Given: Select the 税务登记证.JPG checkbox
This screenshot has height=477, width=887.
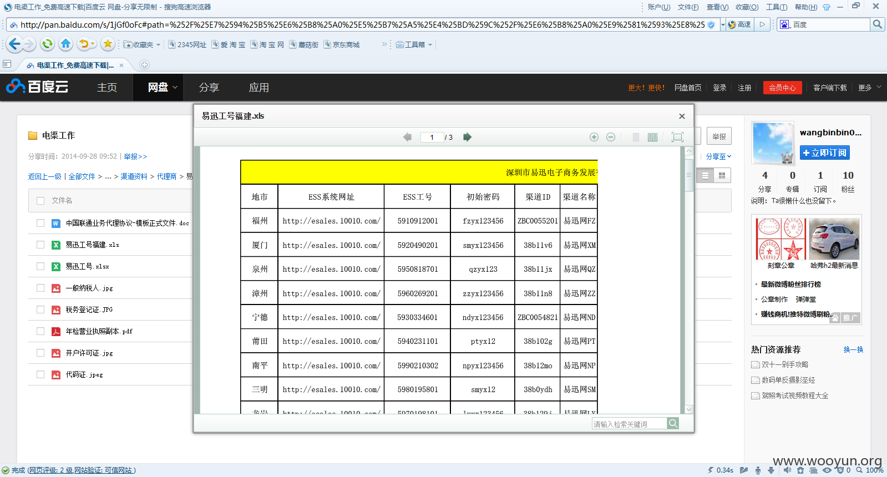Looking at the screenshot, I should pos(40,309).
